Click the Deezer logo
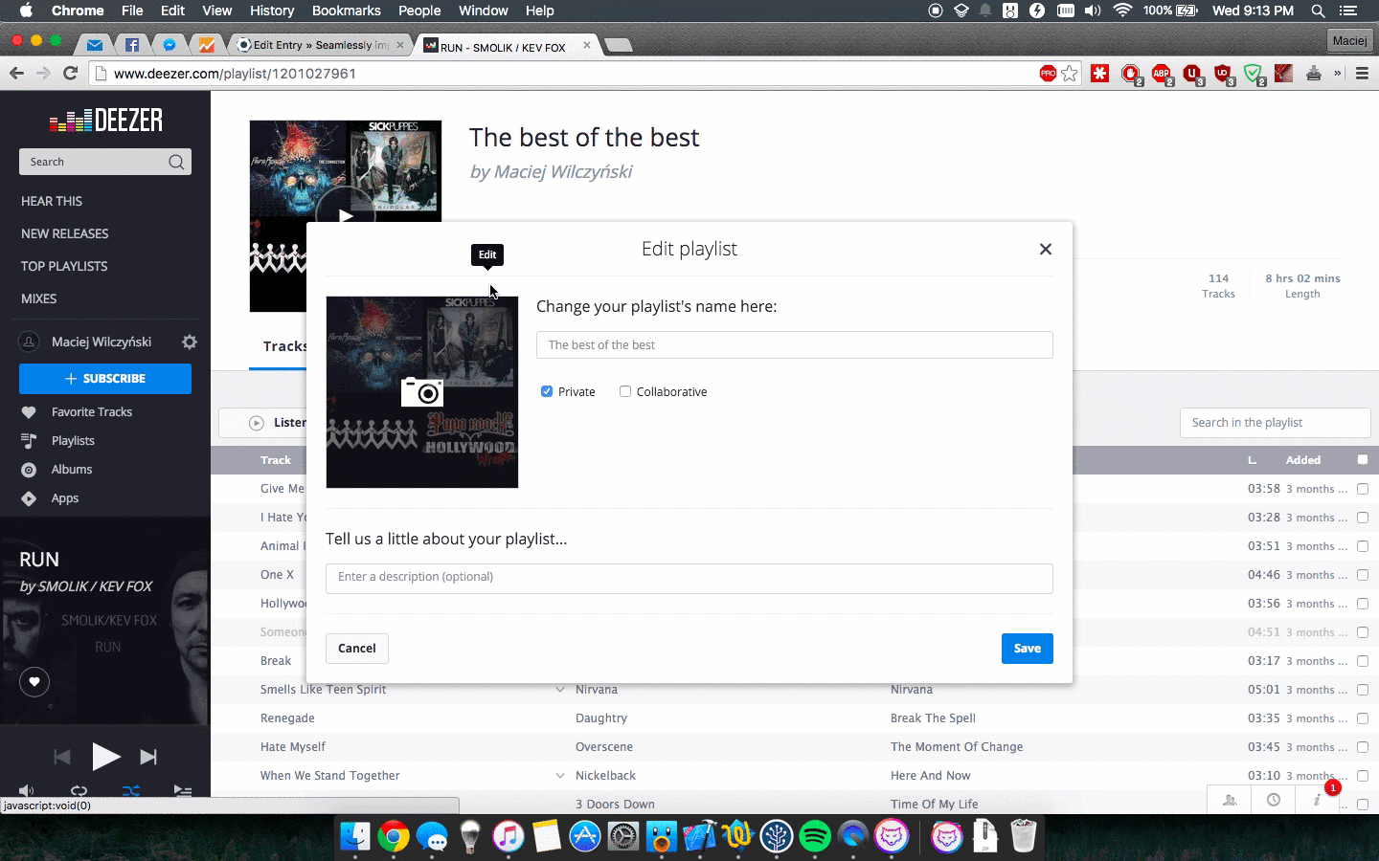Image resolution: width=1379 pixels, height=861 pixels. pos(105,121)
